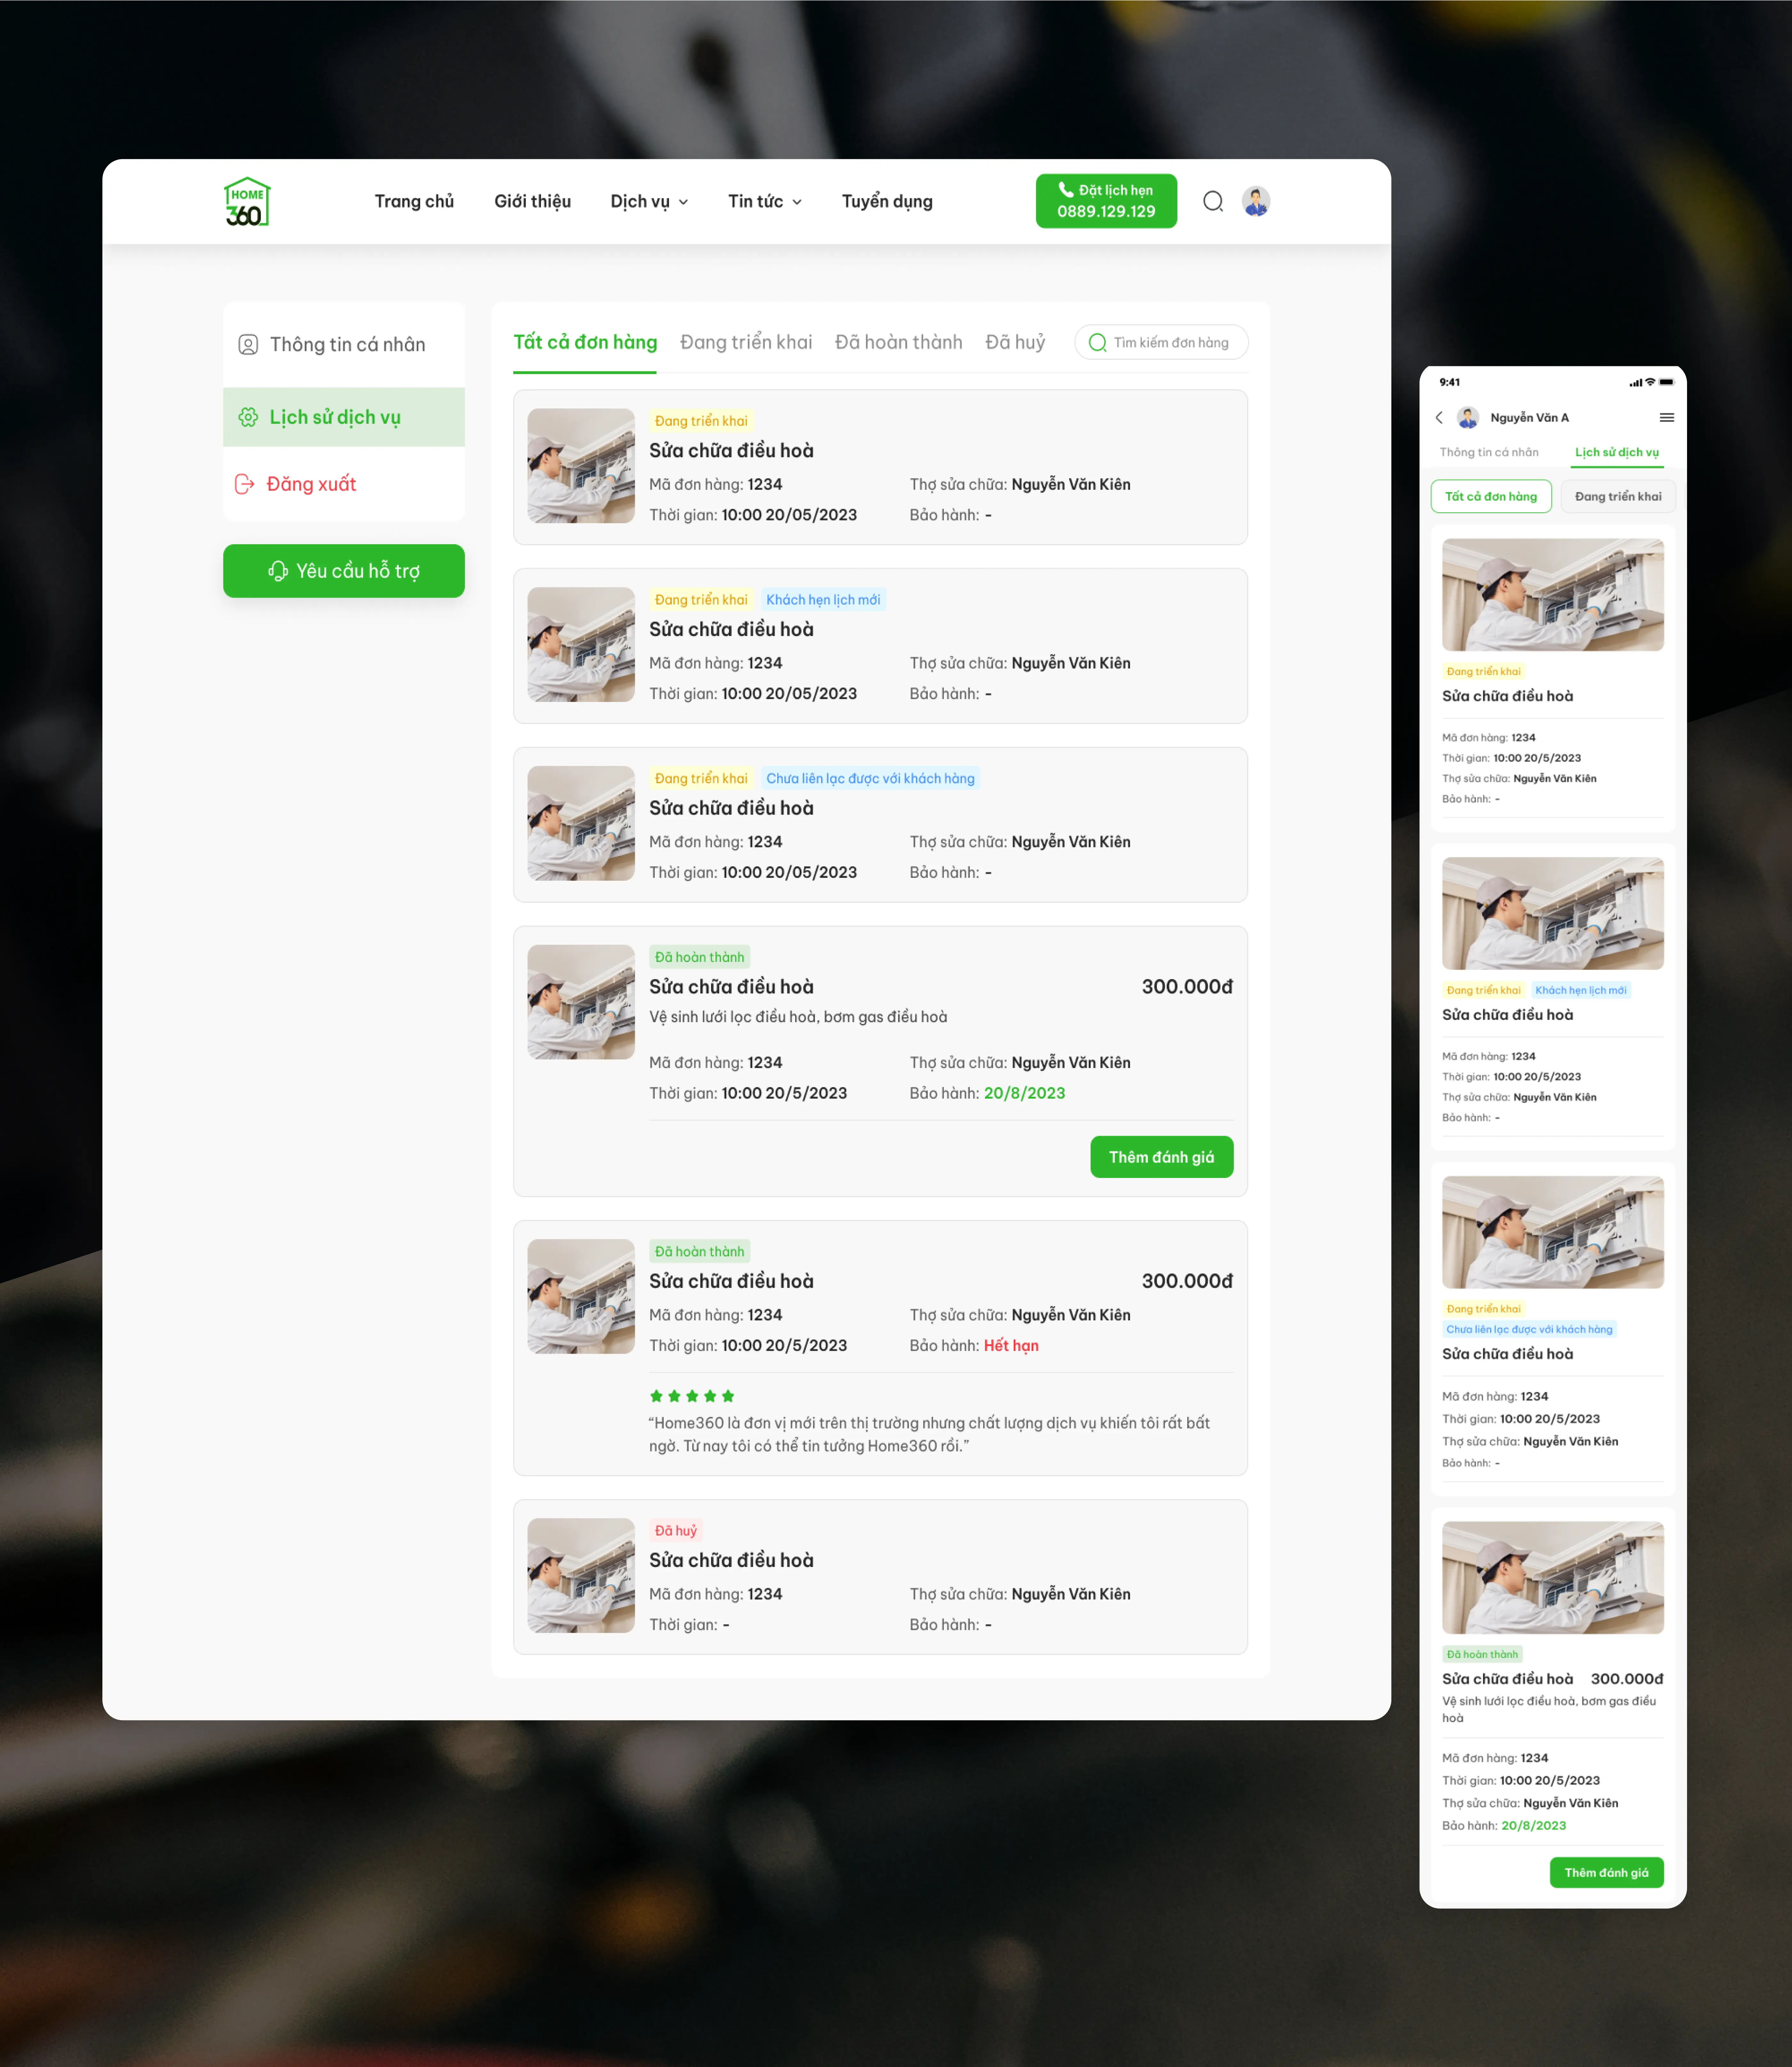Click the five-star rating in reviewed order

(692, 1396)
